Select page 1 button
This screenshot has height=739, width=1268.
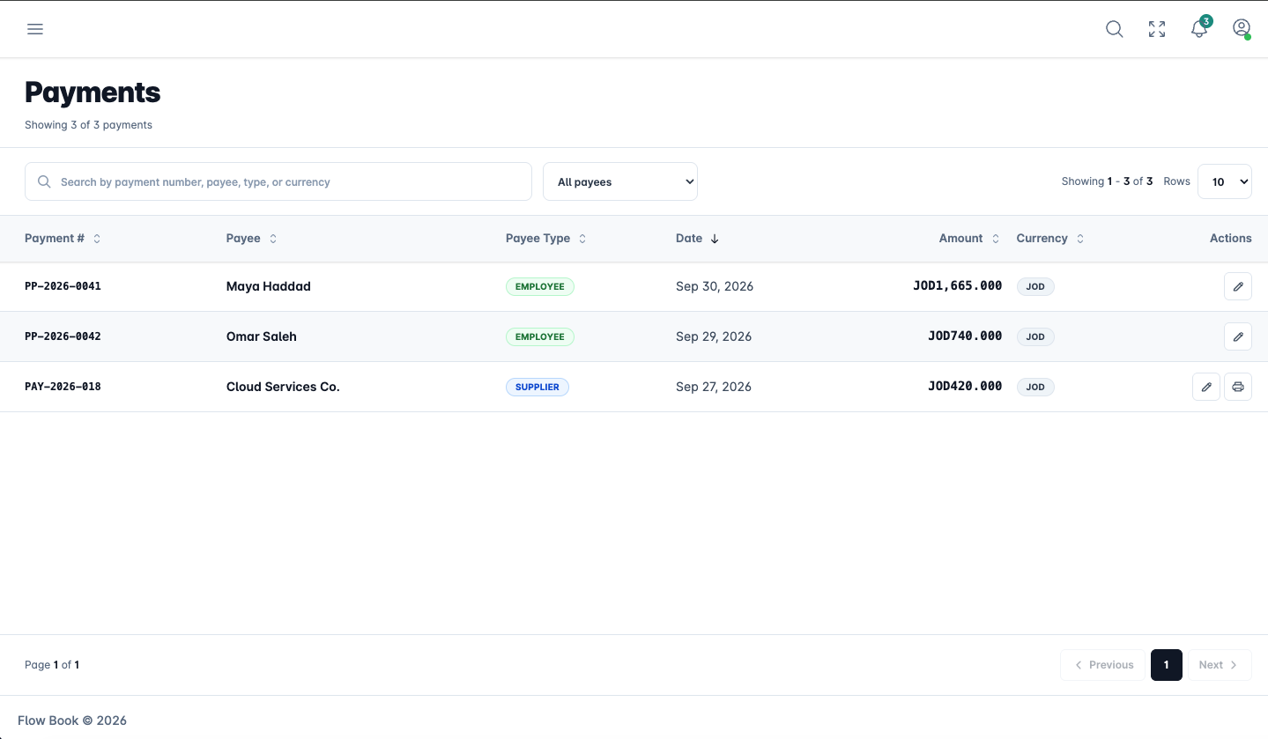(1167, 665)
